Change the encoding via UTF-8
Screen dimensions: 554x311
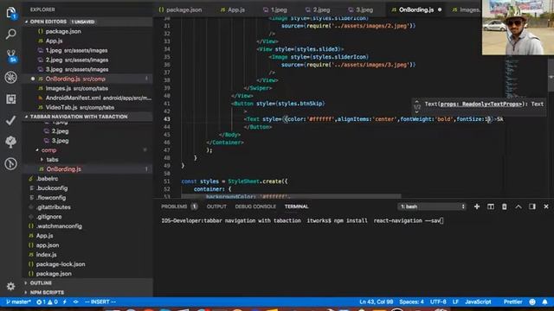(438, 301)
